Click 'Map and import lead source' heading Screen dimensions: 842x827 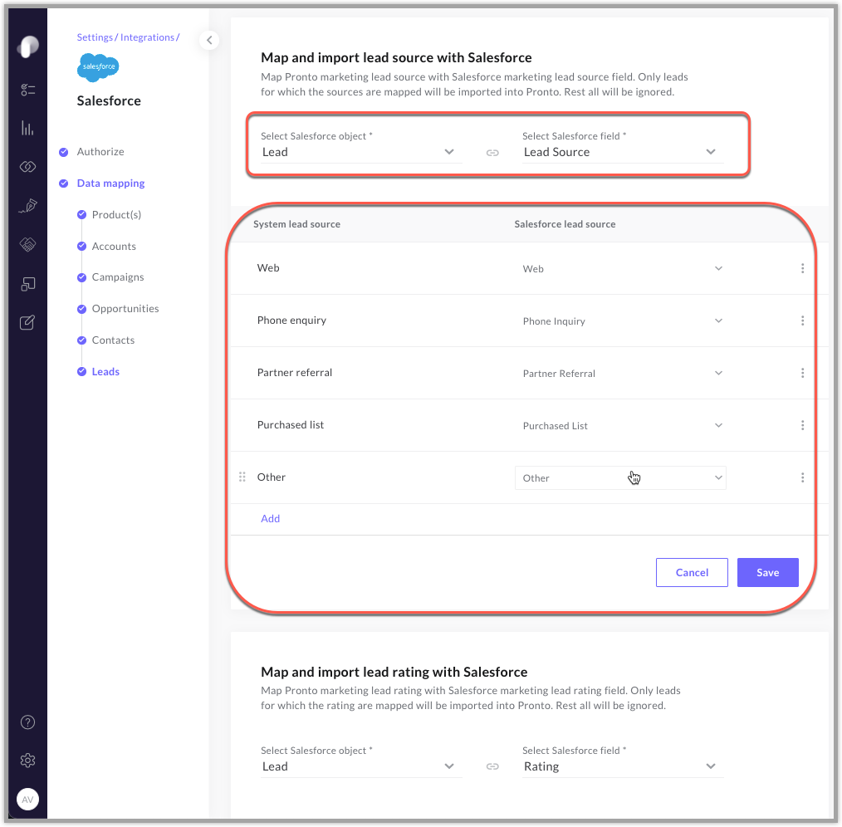[x=396, y=57]
